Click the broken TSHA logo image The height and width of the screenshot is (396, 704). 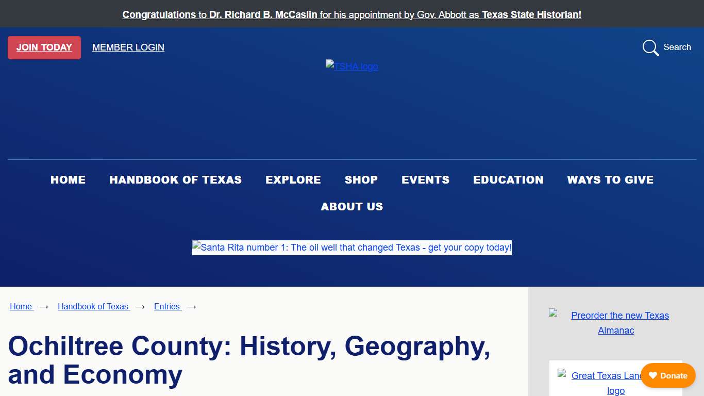pyautogui.click(x=351, y=66)
